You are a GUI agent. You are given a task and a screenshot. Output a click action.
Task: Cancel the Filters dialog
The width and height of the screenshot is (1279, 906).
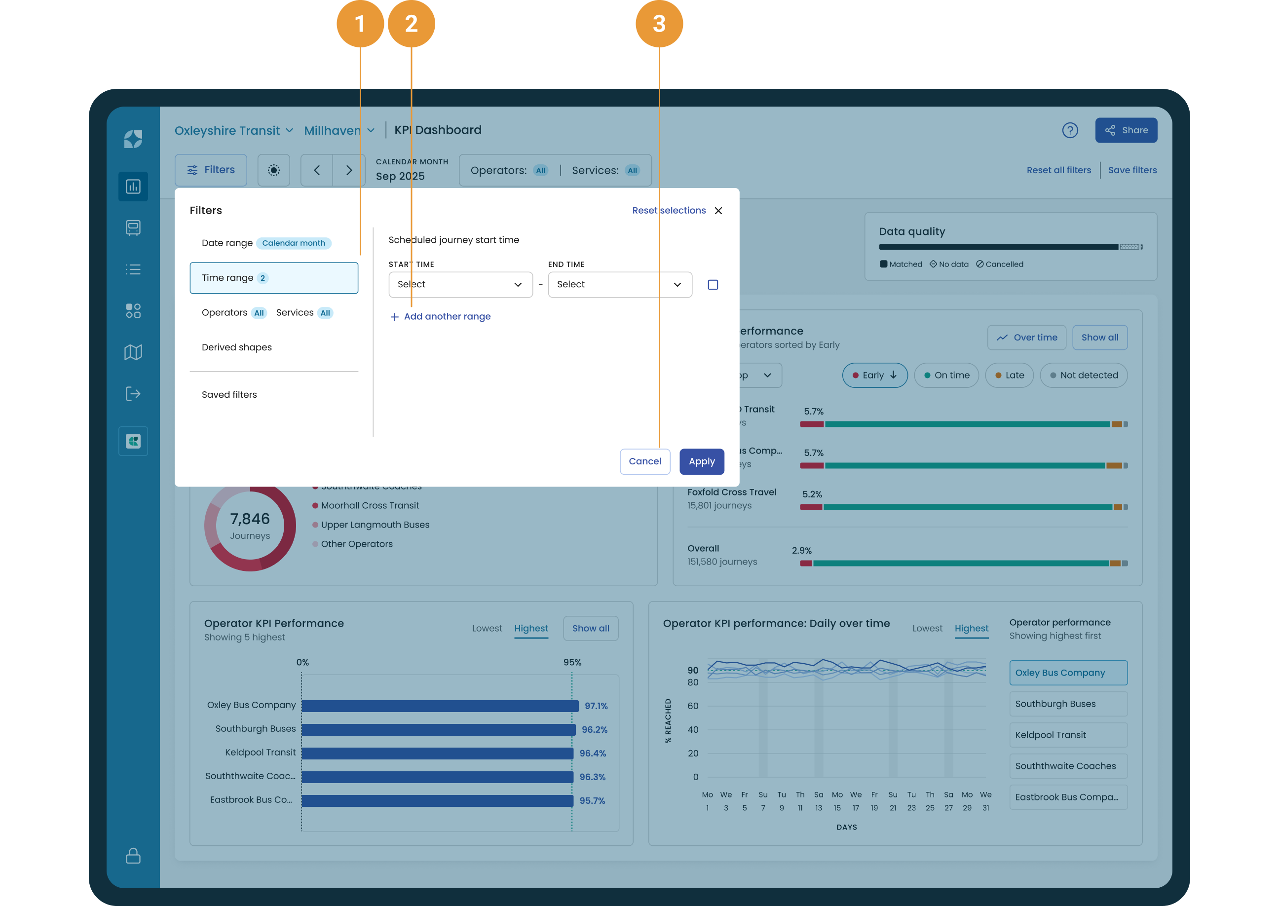(x=645, y=461)
